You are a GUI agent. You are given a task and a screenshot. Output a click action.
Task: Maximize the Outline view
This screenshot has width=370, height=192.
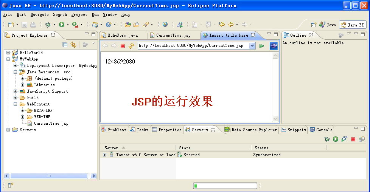[x=363, y=34]
